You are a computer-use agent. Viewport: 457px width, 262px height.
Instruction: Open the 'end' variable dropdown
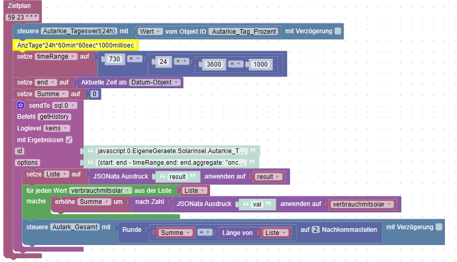click(46, 82)
